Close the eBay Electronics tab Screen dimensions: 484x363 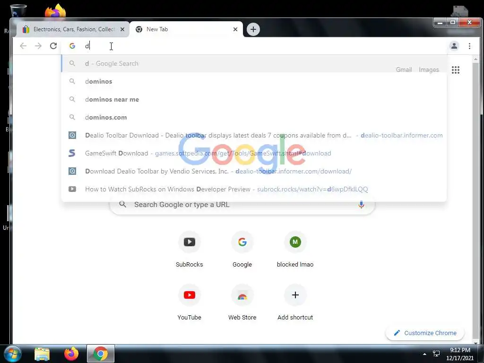tap(122, 29)
